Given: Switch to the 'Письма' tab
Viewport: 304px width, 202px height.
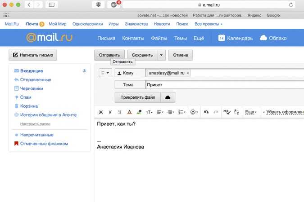Looking at the screenshot, I should [106, 38].
